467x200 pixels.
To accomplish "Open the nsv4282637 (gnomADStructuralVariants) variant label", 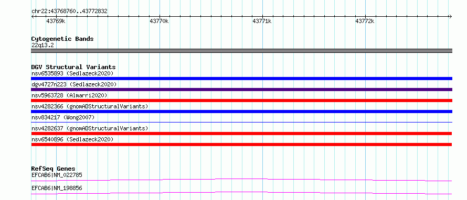I will (x=90, y=128).
